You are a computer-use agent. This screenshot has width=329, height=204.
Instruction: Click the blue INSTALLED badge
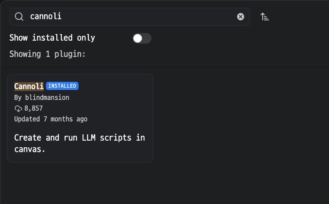tap(62, 86)
